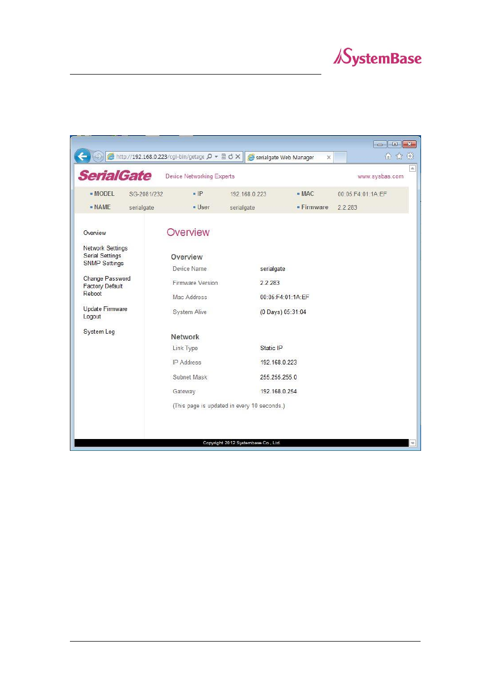This screenshot has height=694, width=491.
Task: Open a new blank browser tab
Action: (x=340, y=157)
